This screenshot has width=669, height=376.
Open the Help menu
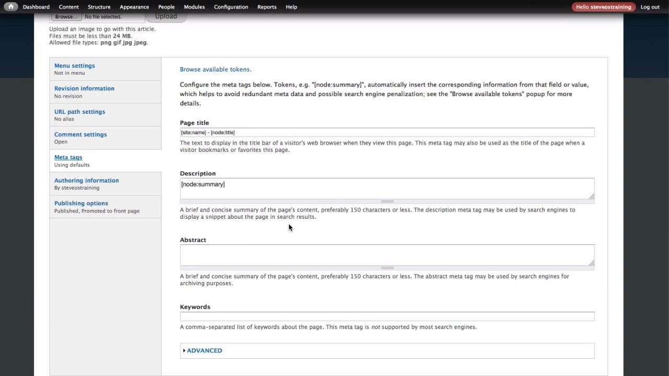tap(291, 7)
